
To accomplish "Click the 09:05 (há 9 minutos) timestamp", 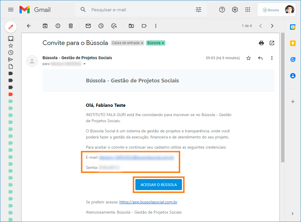I will click(223, 58).
